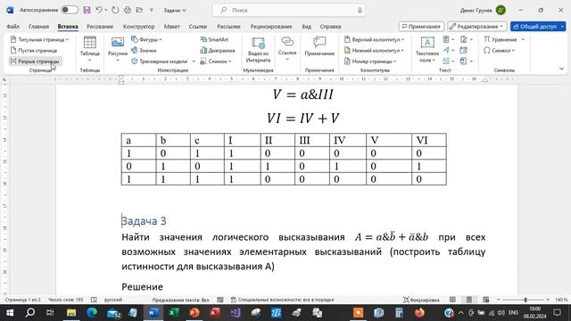The height and width of the screenshot is (321, 571).
Task: Switch to the Рецензирование tab
Action: (x=271, y=26)
